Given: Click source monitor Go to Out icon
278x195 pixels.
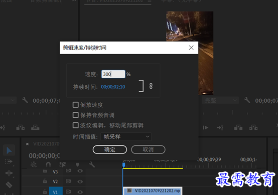Looking at the screenshot, I should pos(3,127).
